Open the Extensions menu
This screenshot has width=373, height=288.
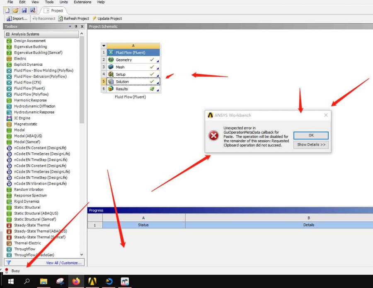82,2
